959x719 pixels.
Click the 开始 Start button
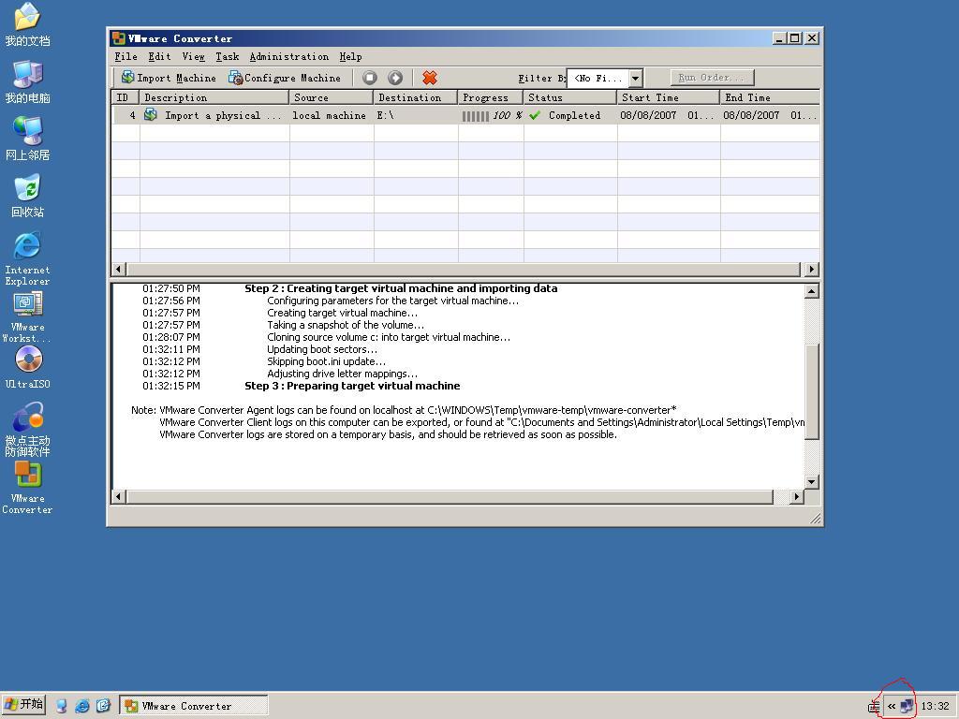[23, 704]
